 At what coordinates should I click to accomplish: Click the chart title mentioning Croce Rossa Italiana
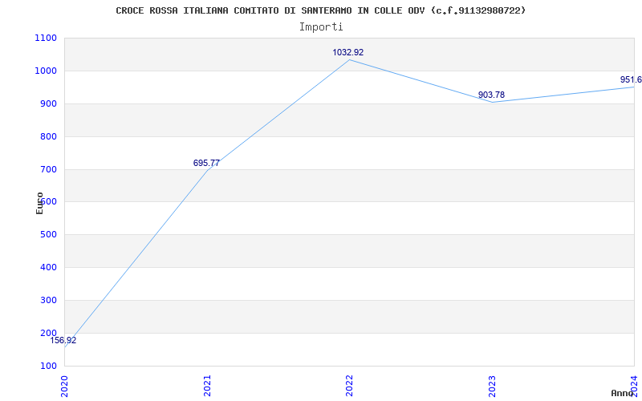[320, 11]
